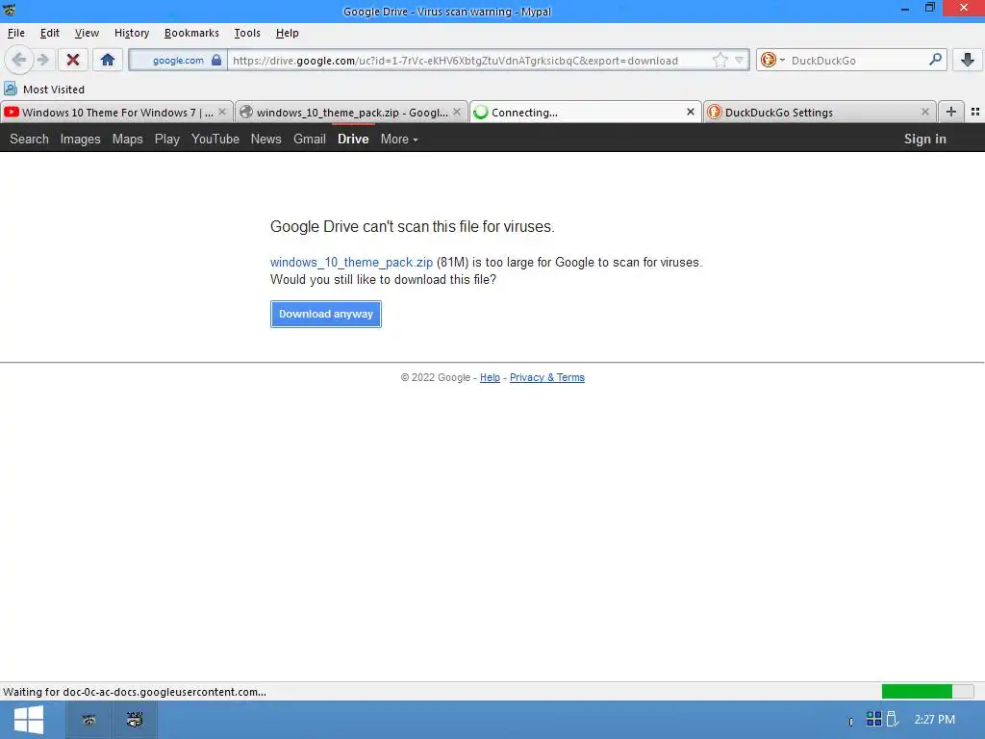The image size is (985, 739).
Task: Open the list all tabs grid button
Action: pos(975,112)
